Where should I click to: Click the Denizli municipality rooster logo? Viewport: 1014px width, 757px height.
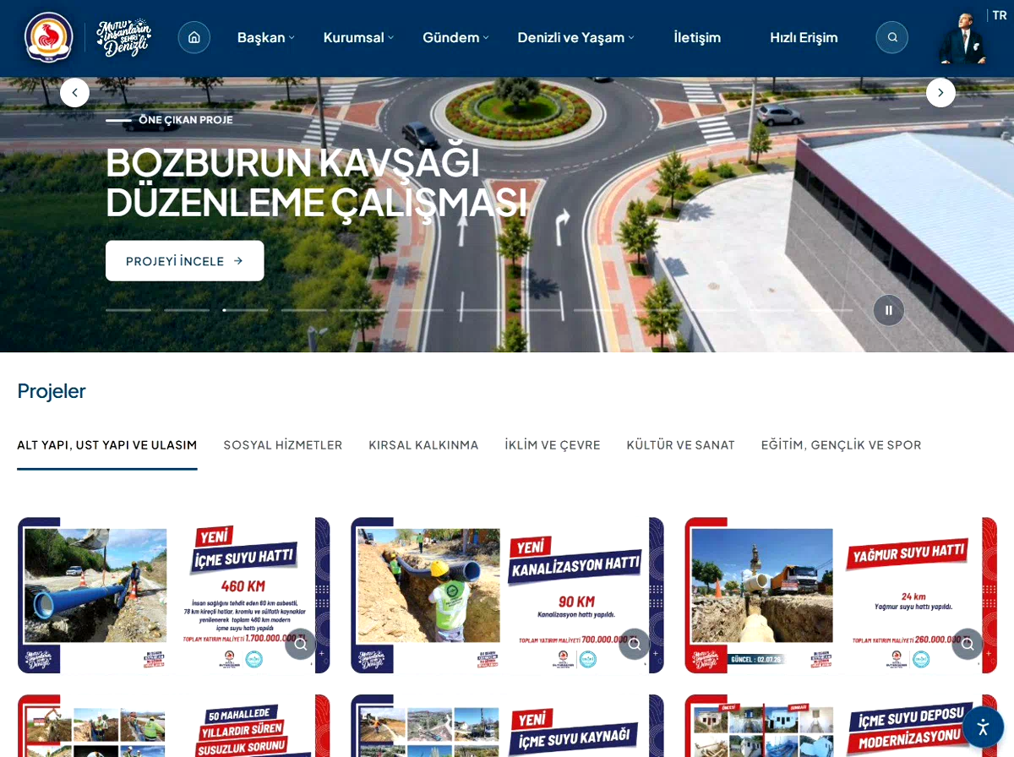tap(49, 37)
